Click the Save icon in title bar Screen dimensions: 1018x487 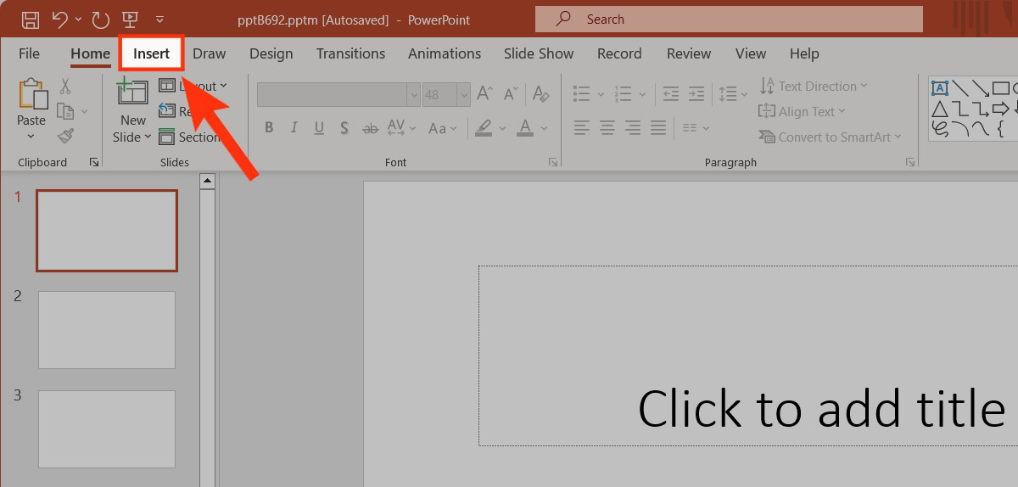coord(30,19)
